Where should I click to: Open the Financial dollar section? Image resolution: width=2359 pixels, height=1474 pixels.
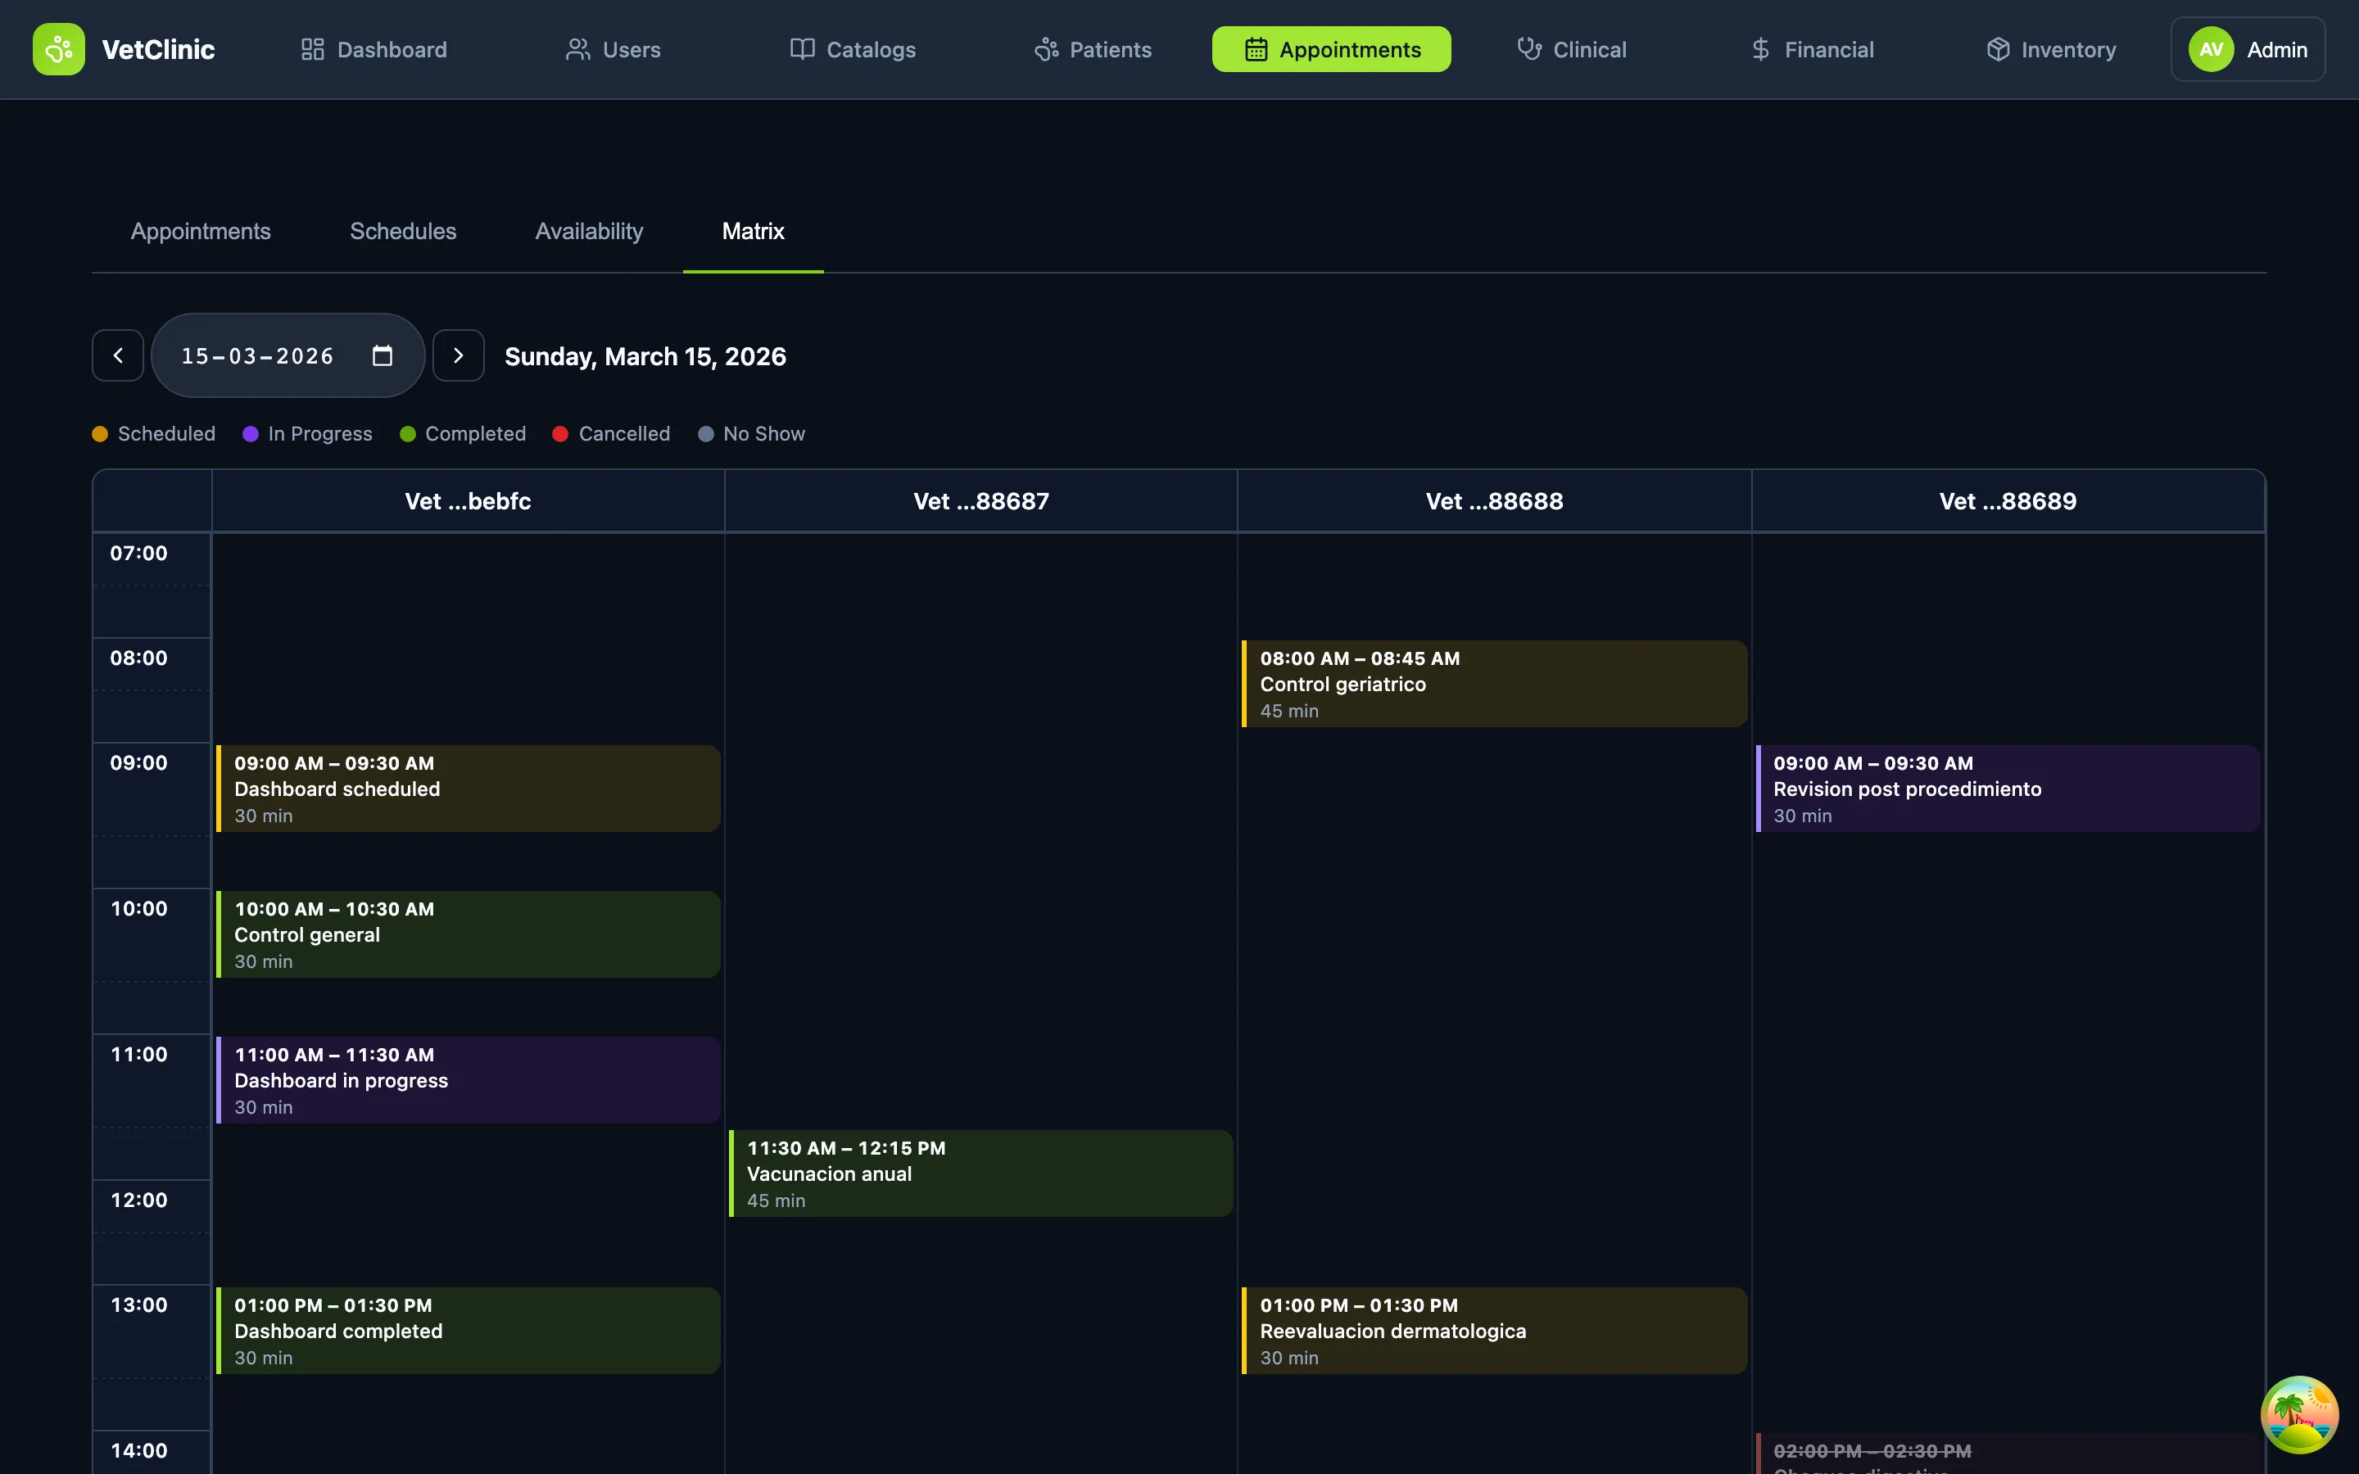point(1811,50)
